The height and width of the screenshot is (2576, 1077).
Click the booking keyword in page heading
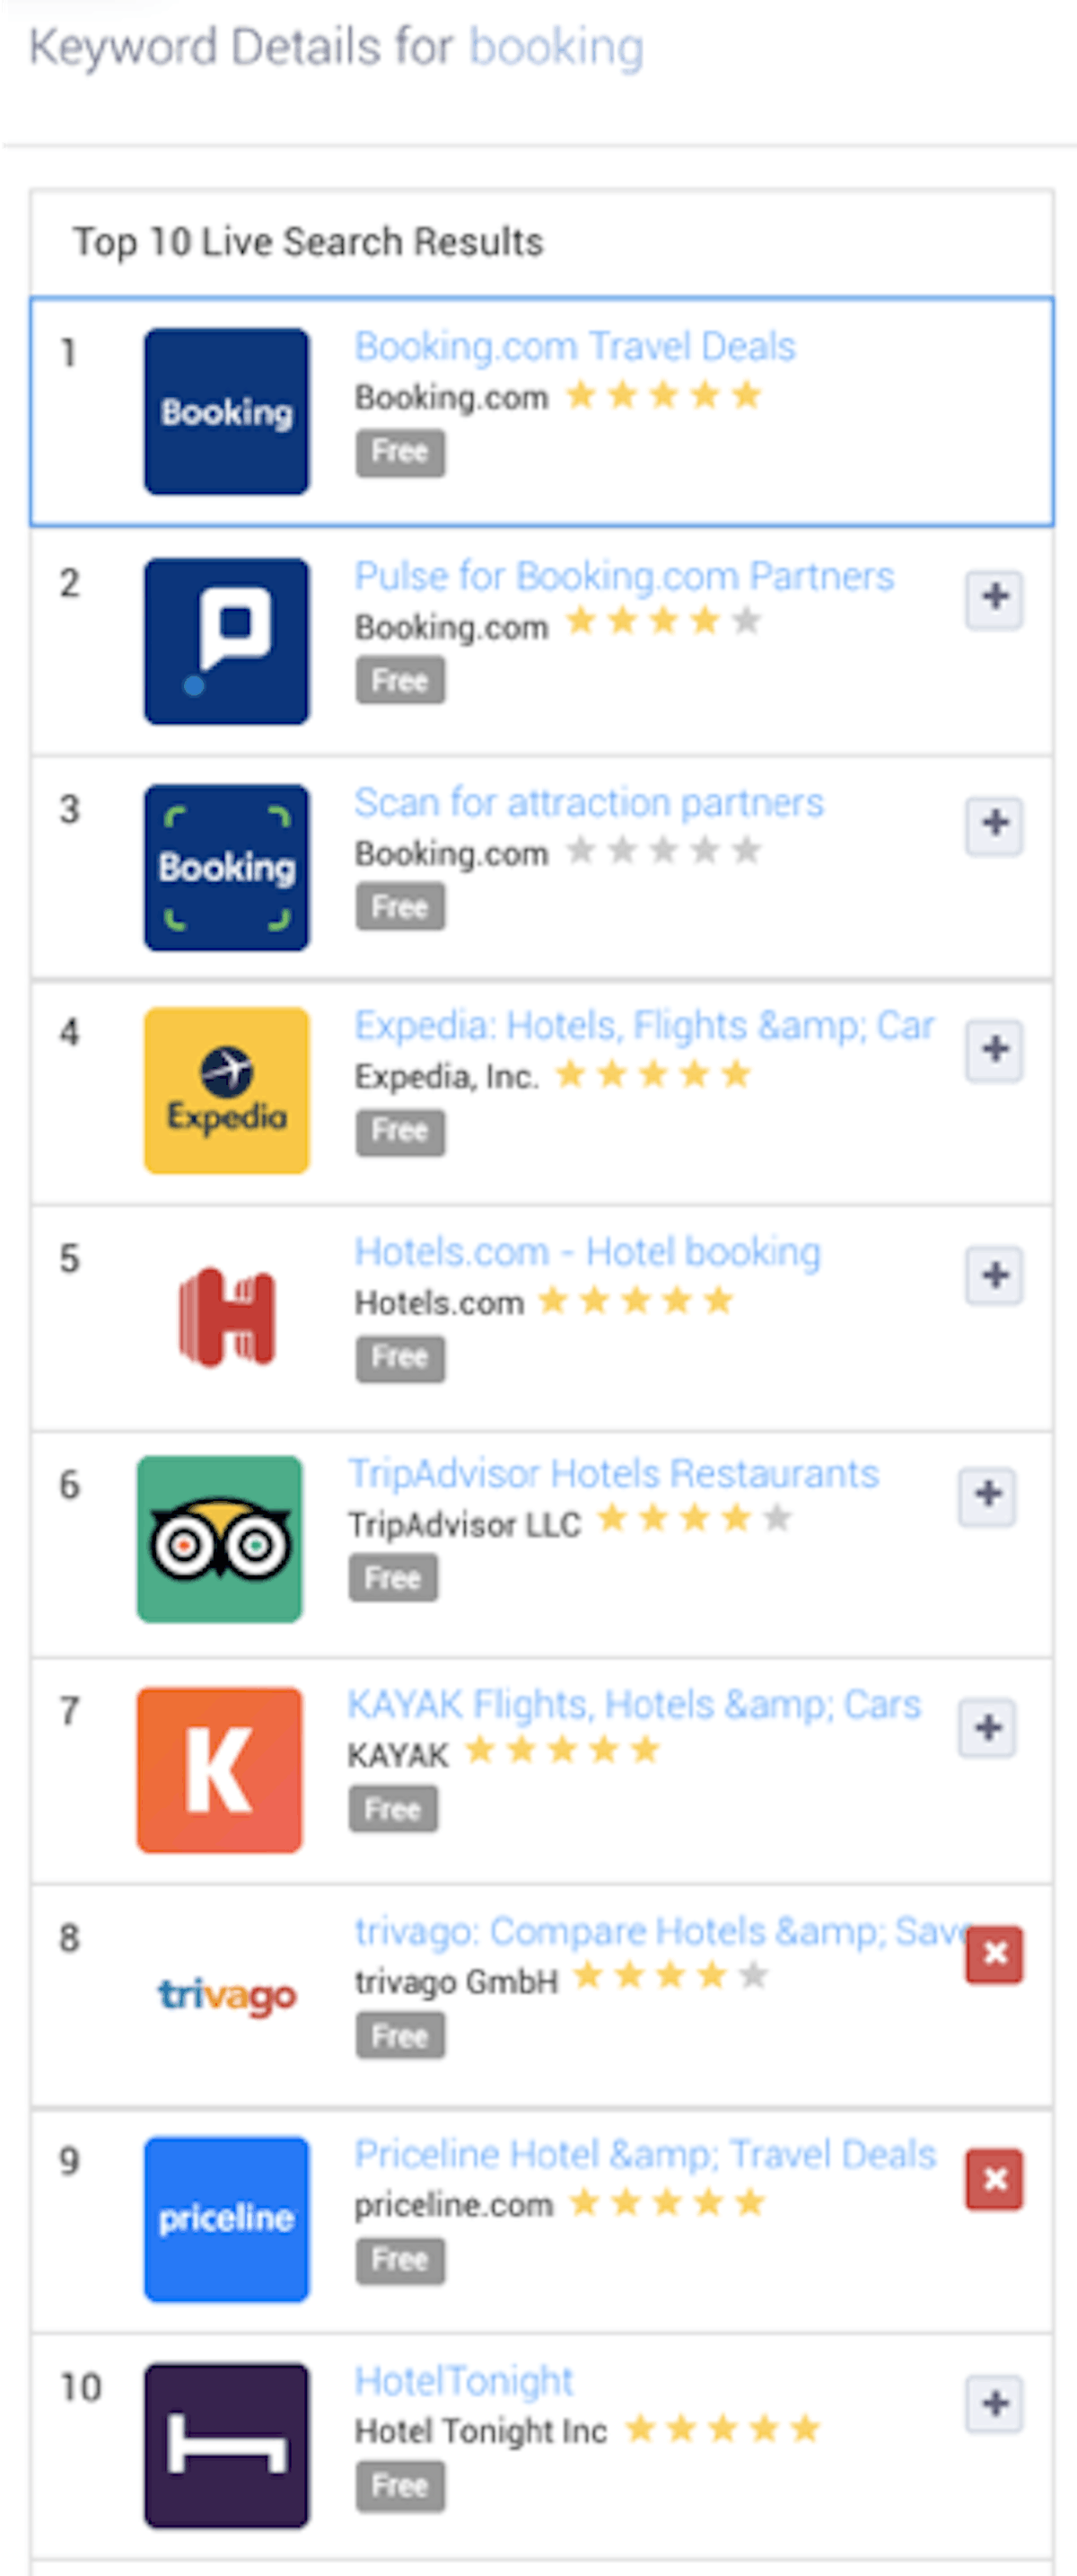(x=556, y=47)
